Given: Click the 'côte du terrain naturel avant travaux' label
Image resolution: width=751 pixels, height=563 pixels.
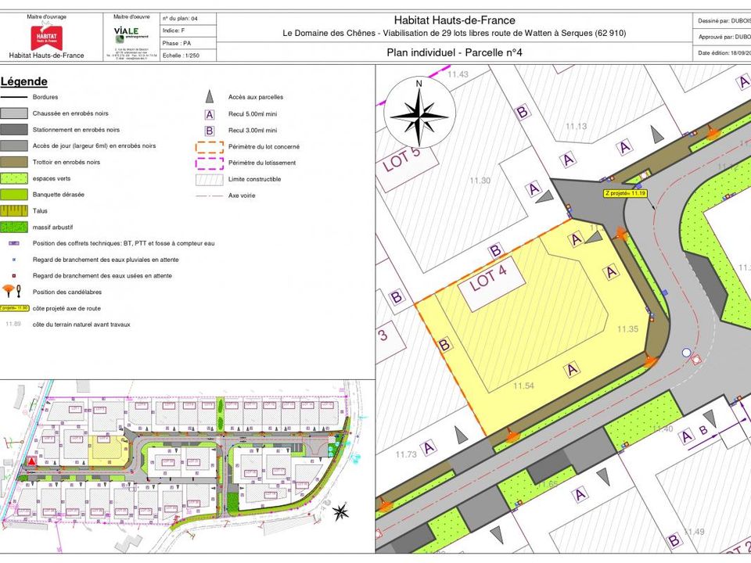Looking at the screenshot, I should [x=81, y=325].
